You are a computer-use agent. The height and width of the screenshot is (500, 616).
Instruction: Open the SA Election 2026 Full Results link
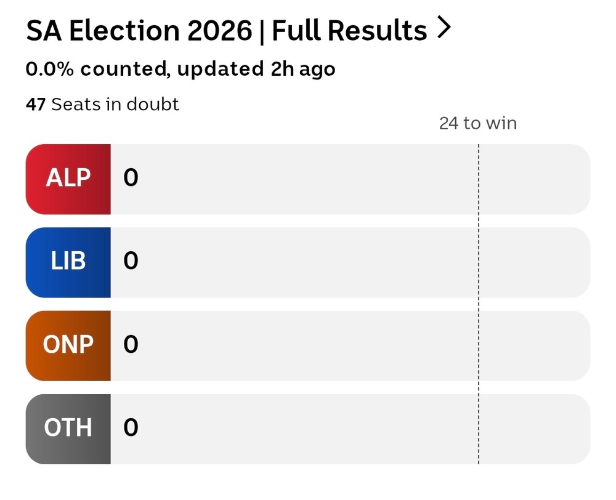[226, 30]
